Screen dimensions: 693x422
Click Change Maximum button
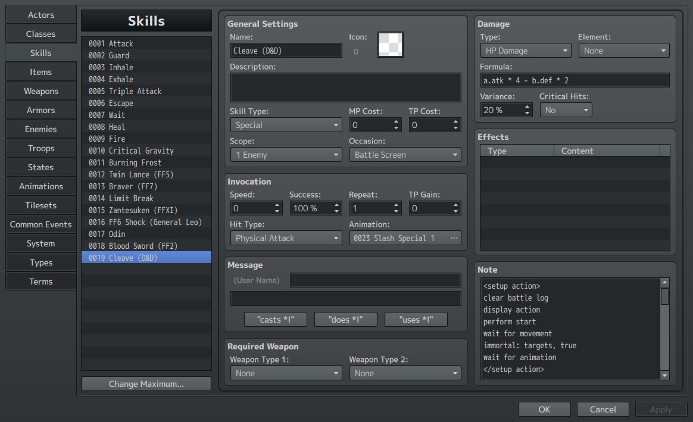pyautogui.click(x=146, y=384)
